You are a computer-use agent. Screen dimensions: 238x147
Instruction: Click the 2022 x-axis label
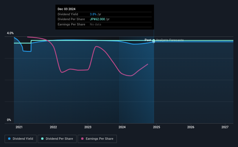tap(53, 127)
